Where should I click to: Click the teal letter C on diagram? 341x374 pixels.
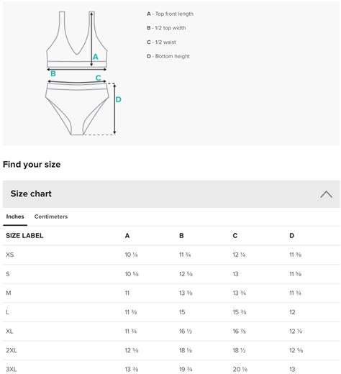99,78
